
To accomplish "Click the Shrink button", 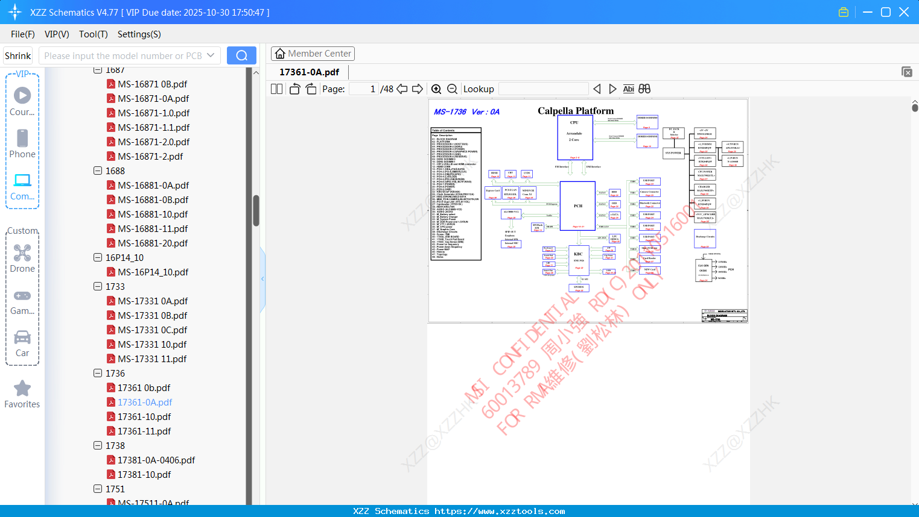I will 18,55.
